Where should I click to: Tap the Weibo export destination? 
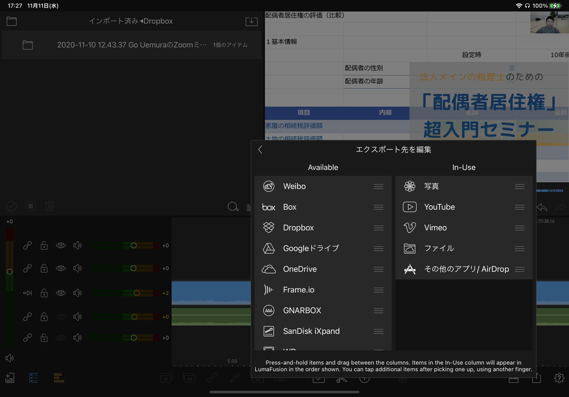323,186
